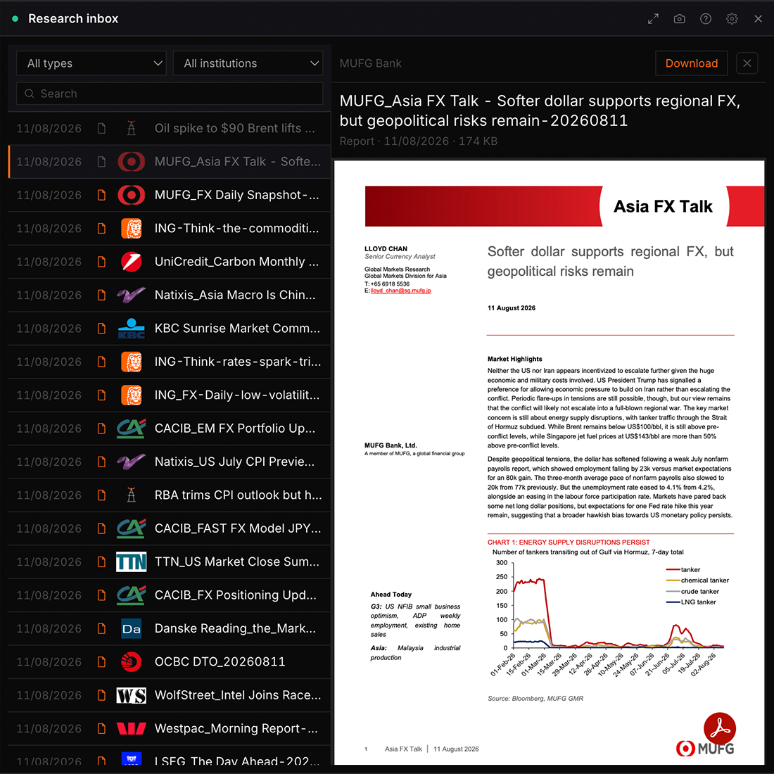Screen dimensions: 774x774
Task: Click the MUFG Bank institution label
Action: (x=370, y=63)
